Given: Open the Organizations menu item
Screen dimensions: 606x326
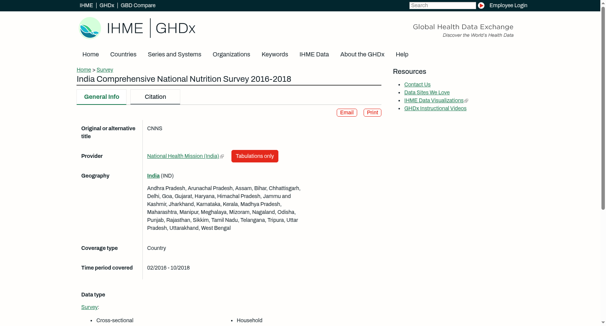Looking at the screenshot, I should click(231, 55).
